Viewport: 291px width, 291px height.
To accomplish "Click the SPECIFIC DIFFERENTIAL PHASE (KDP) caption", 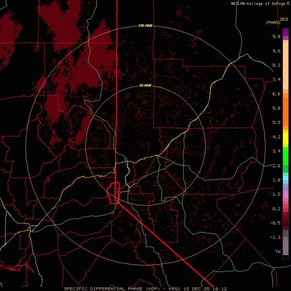I will click(x=112, y=289).
